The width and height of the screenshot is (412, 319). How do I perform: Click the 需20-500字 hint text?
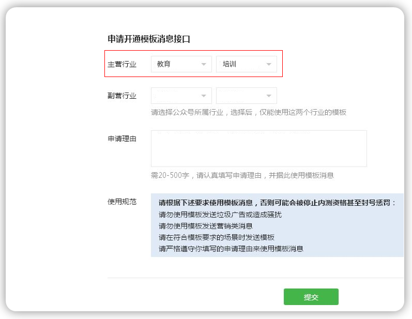[242, 175]
